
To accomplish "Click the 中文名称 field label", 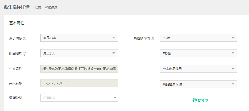I will point(16,69).
